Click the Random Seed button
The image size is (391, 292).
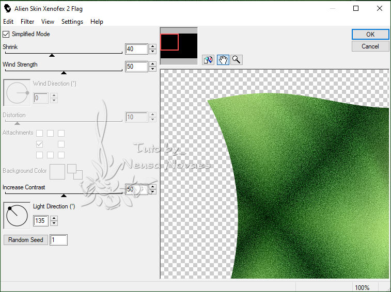tap(26, 240)
